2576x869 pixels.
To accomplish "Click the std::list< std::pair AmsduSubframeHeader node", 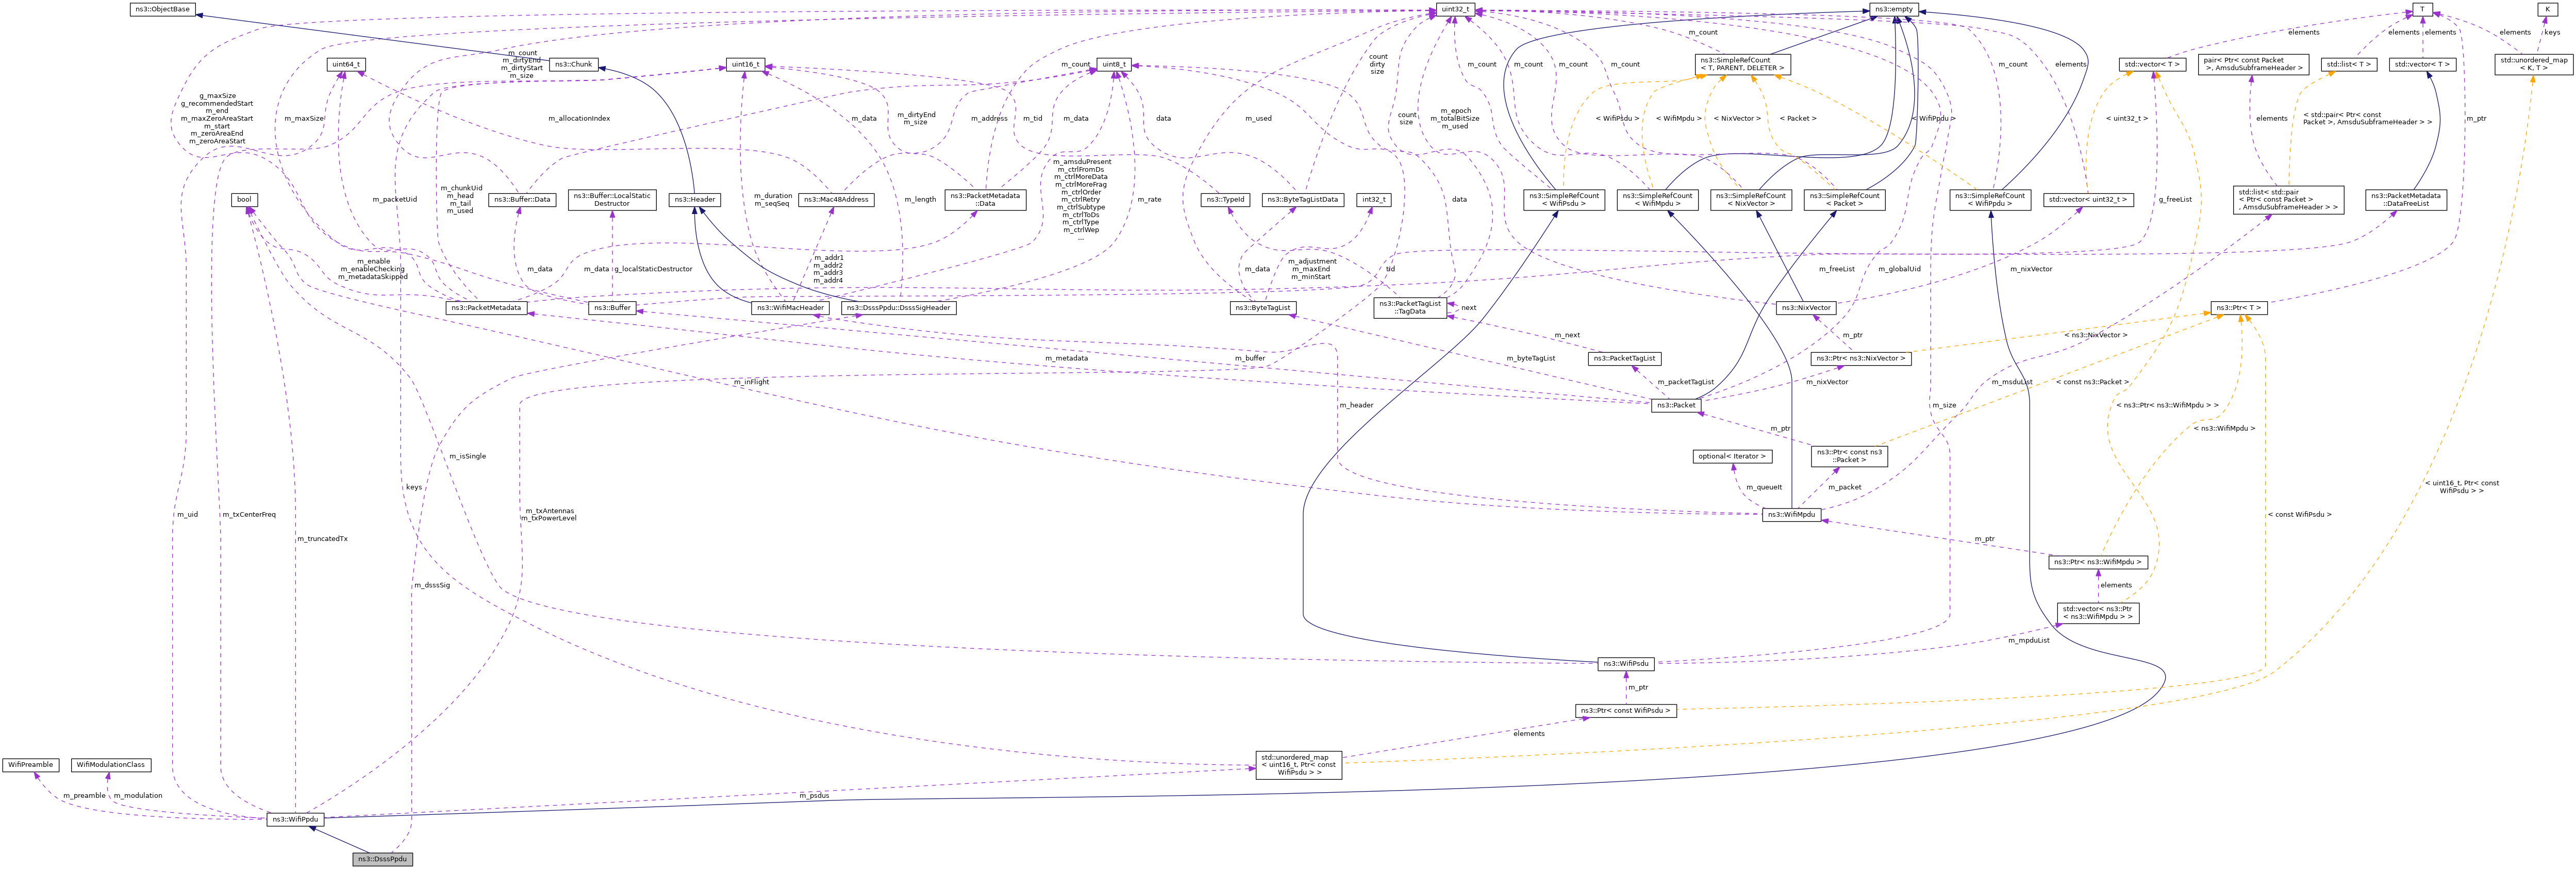I will pos(2288,200).
